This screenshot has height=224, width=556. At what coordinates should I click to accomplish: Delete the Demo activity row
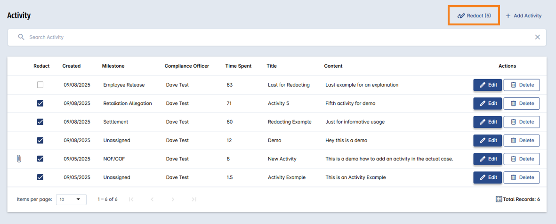(522, 140)
